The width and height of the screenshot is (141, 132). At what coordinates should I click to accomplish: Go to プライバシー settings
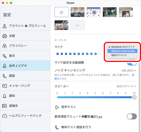(x=25, y=46)
